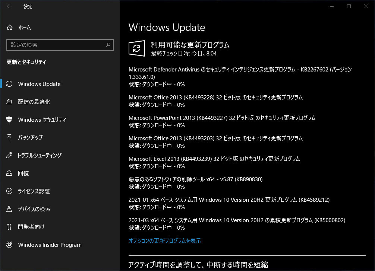Click the Windows Insider Program cat icon
The height and width of the screenshot is (271, 375).
point(9,245)
